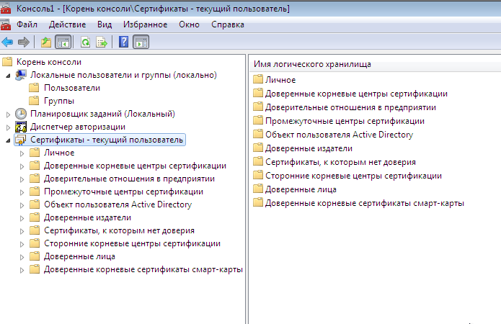Select Доверенные корневые центры сертификации in right pane

356,94
